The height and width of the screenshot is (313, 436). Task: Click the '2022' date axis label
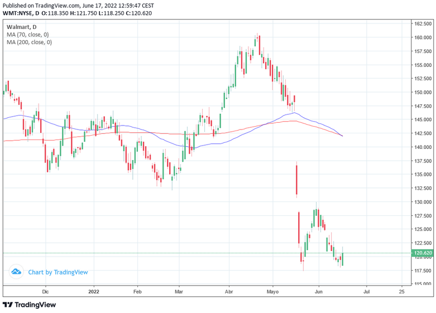pos(94,292)
